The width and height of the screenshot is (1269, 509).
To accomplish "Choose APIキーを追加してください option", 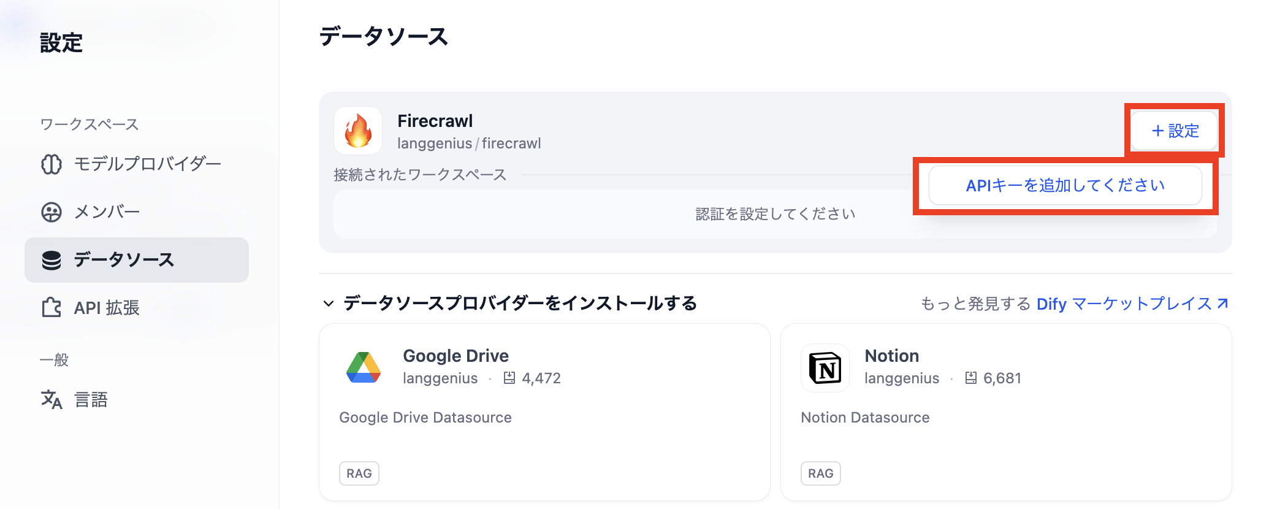I will tap(1065, 185).
